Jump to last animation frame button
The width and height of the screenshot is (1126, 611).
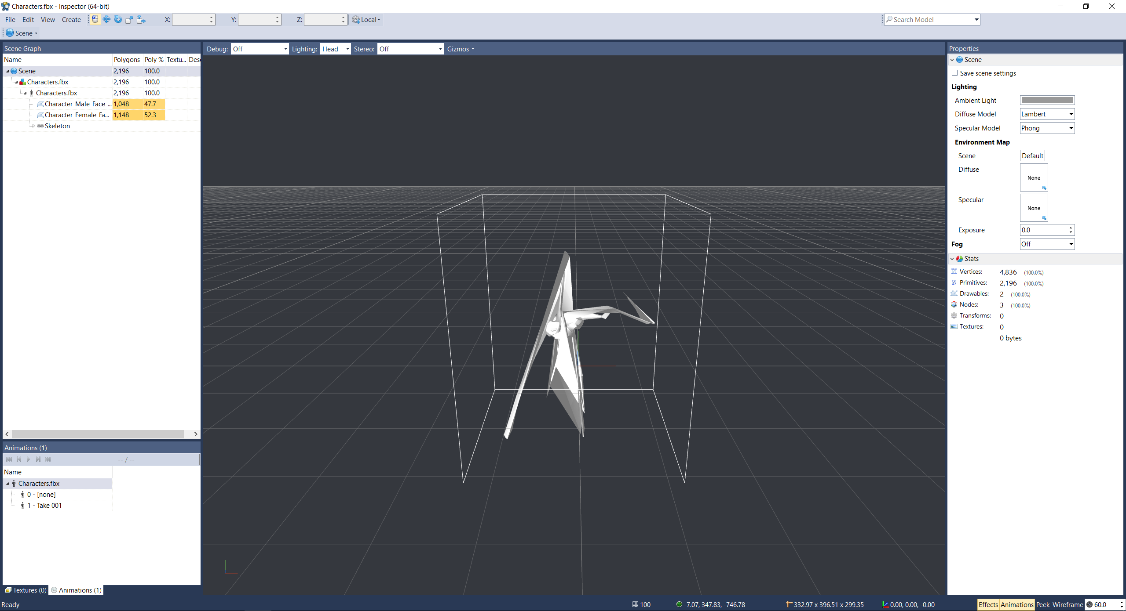[x=48, y=459]
